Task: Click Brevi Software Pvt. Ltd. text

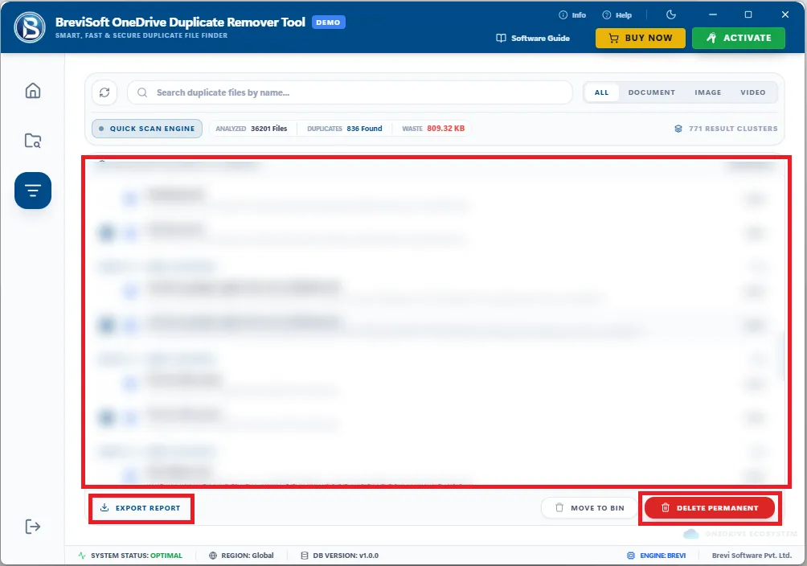Action: click(752, 556)
